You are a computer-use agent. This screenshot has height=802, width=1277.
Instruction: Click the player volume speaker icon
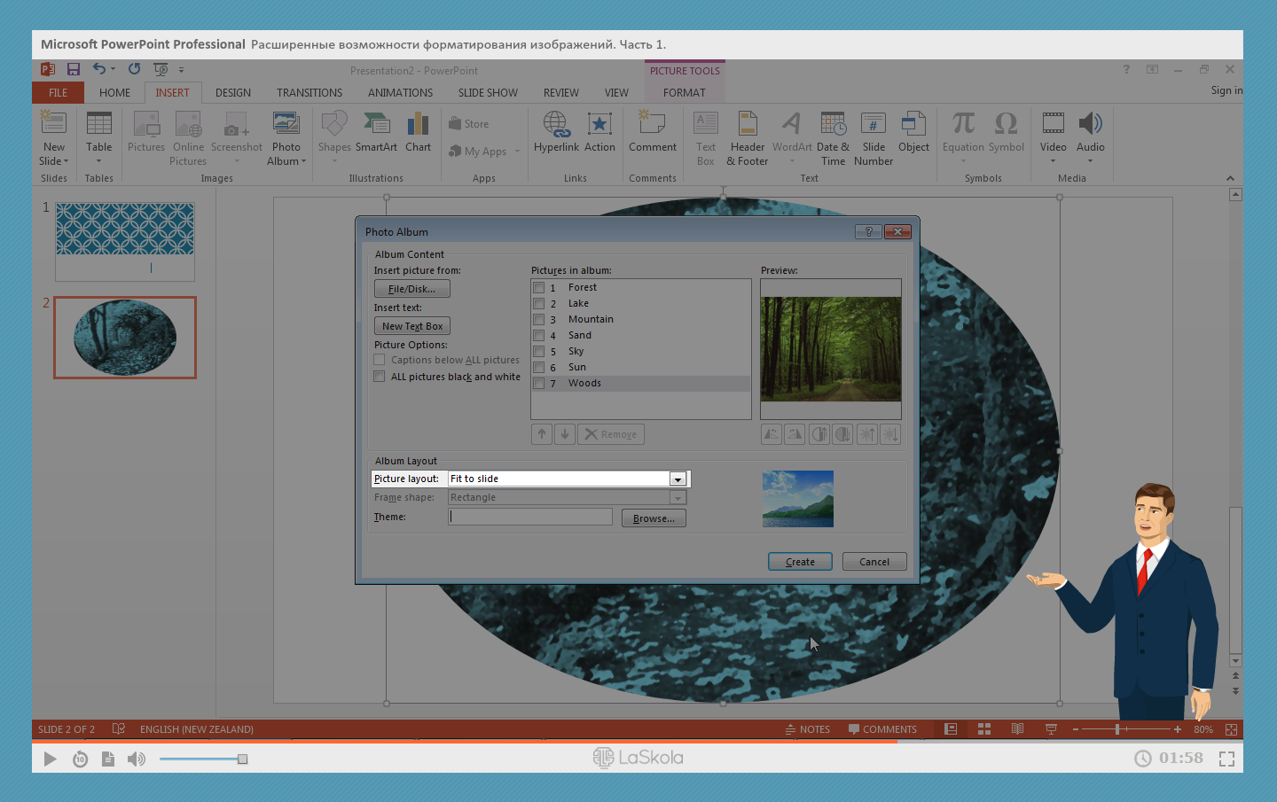(137, 759)
